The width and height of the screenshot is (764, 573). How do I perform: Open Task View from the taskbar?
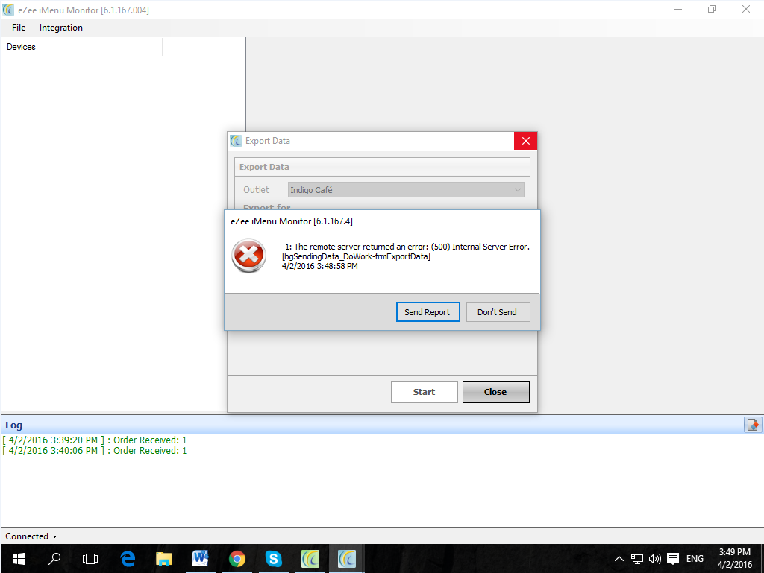(x=90, y=559)
